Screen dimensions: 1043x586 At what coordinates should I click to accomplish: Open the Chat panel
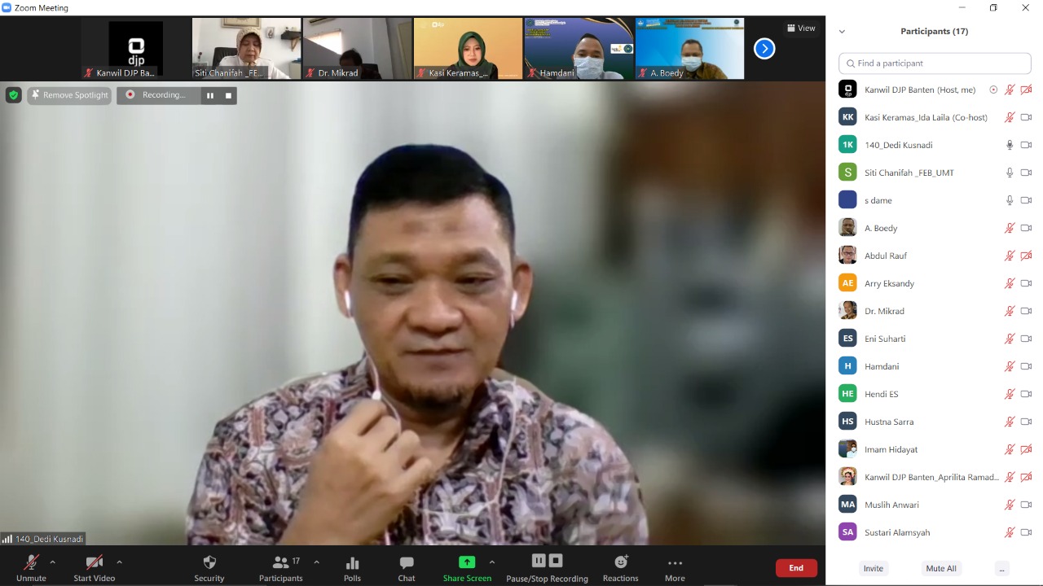coord(406,563)
